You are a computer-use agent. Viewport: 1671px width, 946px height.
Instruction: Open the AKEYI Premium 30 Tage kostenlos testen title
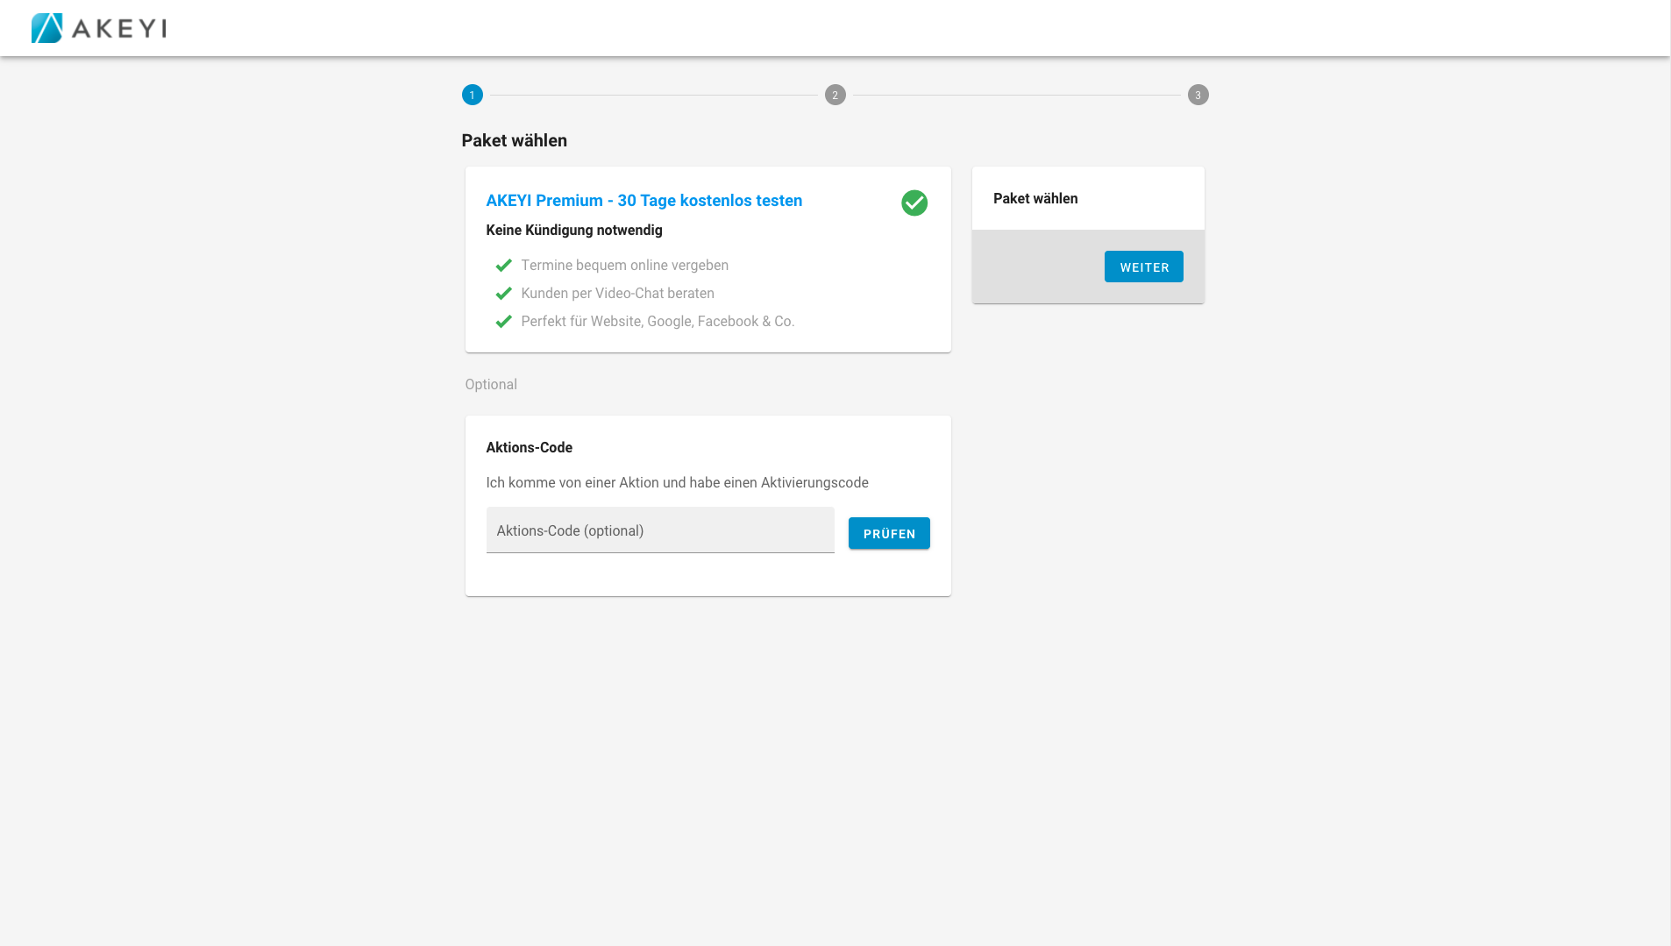click(x=644, y=201)
